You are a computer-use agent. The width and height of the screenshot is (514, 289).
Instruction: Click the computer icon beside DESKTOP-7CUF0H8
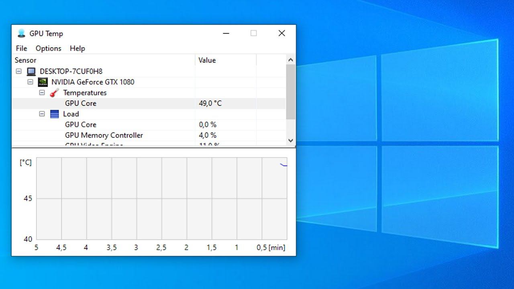tap(31, 71)
